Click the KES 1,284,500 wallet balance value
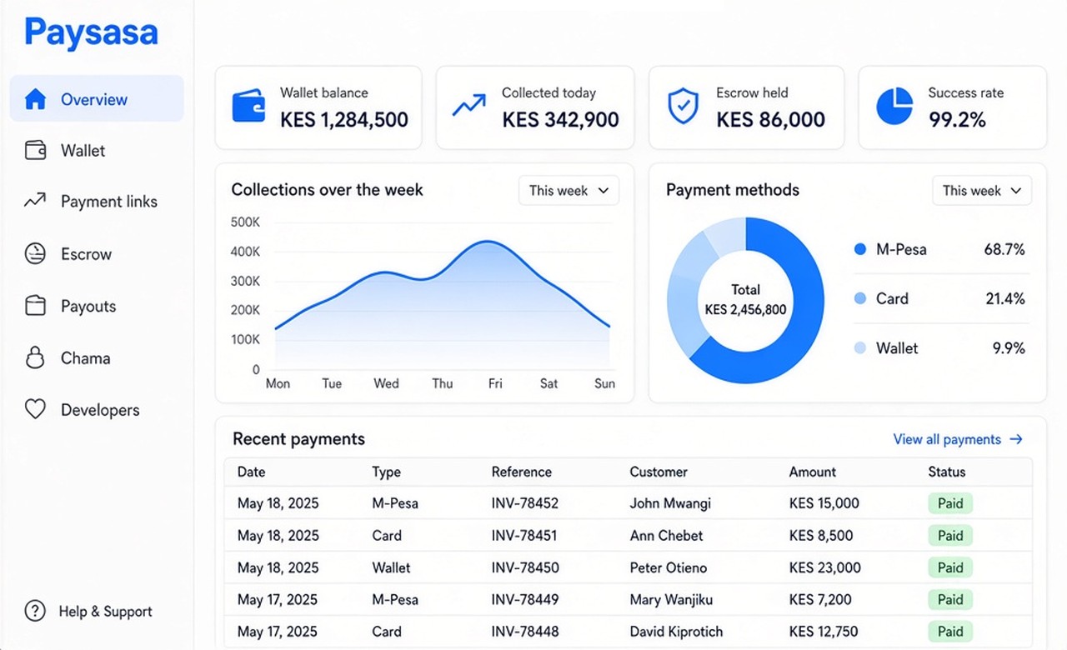The height and width of the screenshot is (650, 1067). point(344,120)
